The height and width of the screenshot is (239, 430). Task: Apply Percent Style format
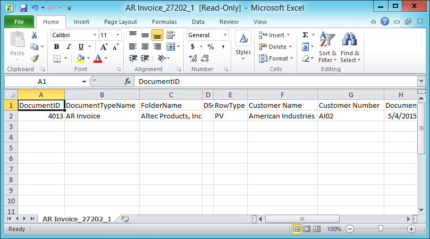click(210, 47)
